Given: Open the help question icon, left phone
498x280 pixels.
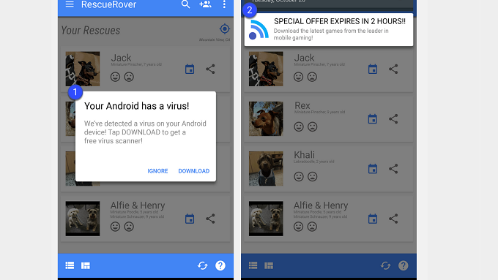Looking at the screenshot, I should click(220, 265).
